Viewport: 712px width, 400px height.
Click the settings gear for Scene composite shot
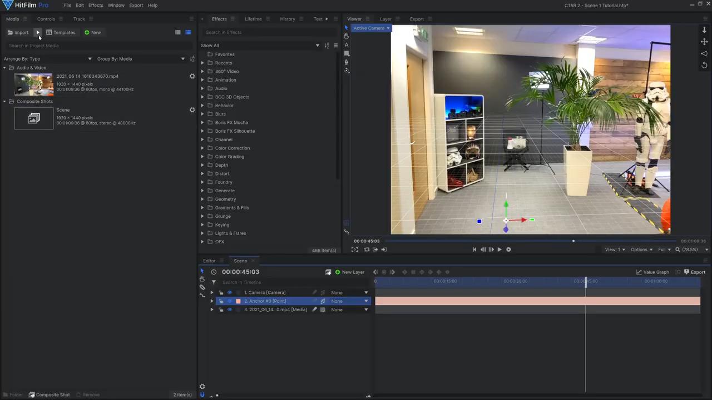pos(192,110)
